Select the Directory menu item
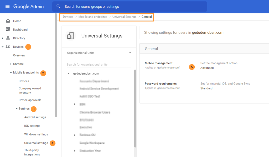The image size is (269, 157). pyautogui.click(x=19, y=38)
